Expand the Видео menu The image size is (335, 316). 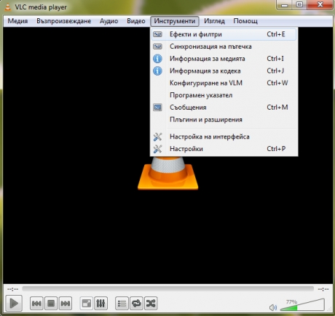136,21
